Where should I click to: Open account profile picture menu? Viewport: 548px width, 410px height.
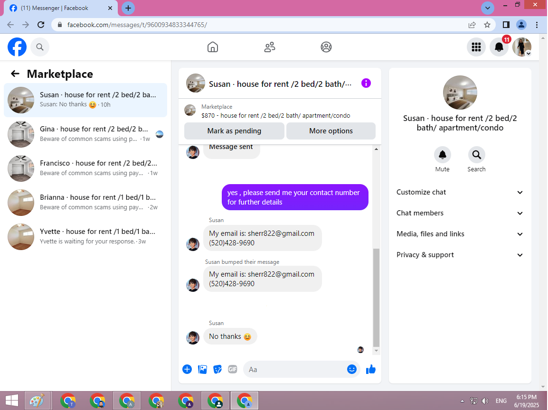522,47
